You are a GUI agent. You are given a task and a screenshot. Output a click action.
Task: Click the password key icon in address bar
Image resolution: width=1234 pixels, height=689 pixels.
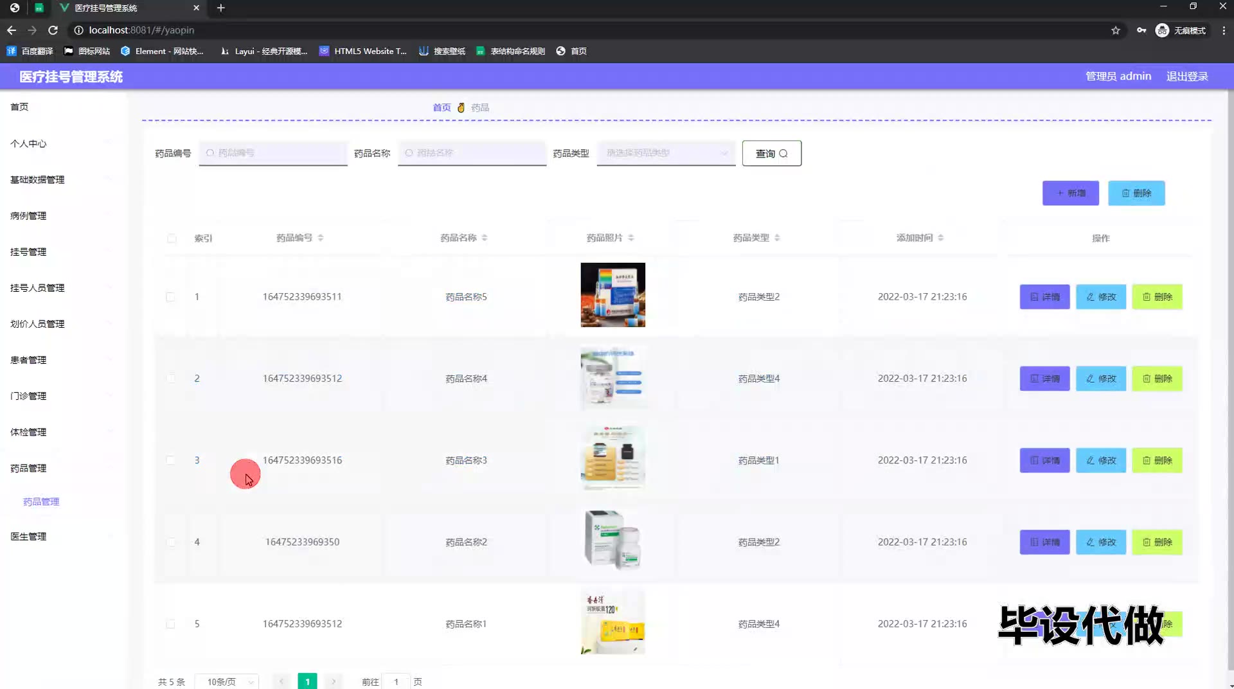pyautogui.click(x=1141, y=30)
